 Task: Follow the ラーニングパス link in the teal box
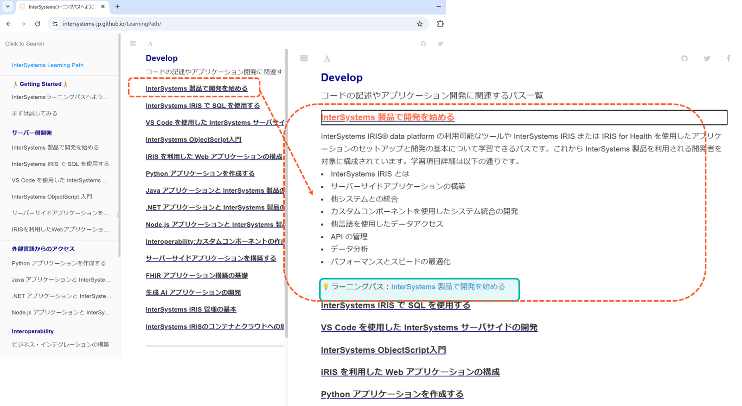[x=448, y=287]
